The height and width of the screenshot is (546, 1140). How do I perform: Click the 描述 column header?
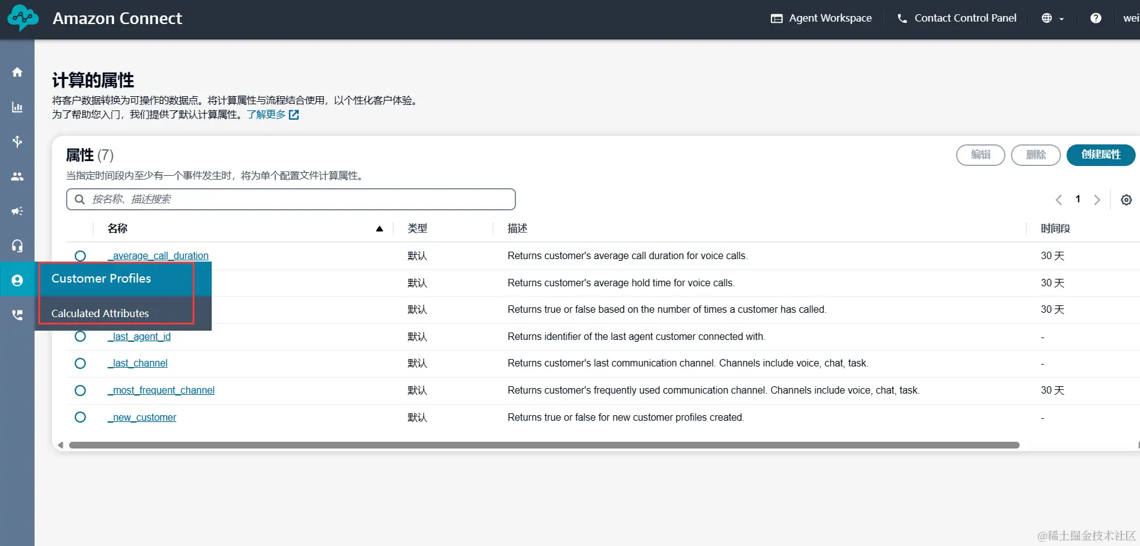tap(517, 229)
